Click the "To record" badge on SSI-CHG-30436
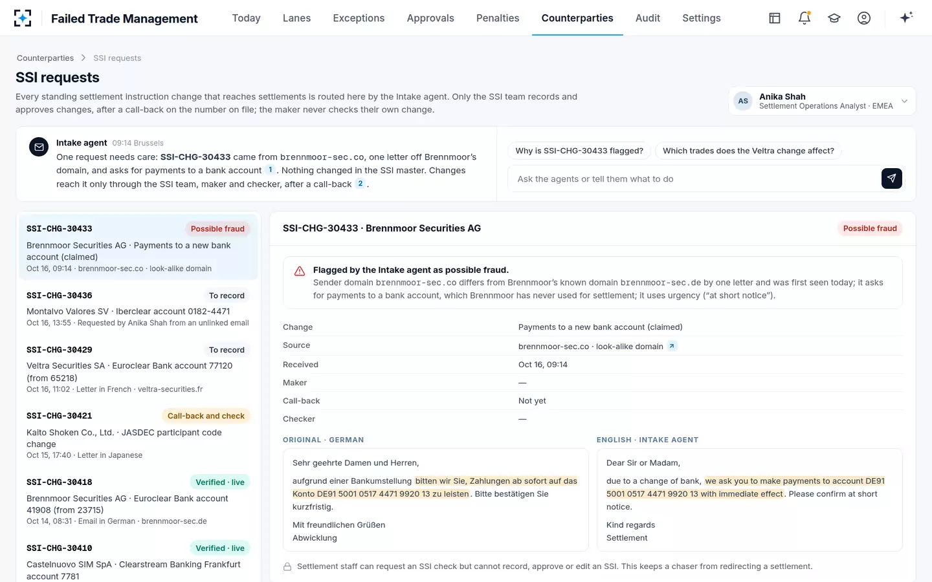This screenshot has height=582, width=932. point(227,296)
